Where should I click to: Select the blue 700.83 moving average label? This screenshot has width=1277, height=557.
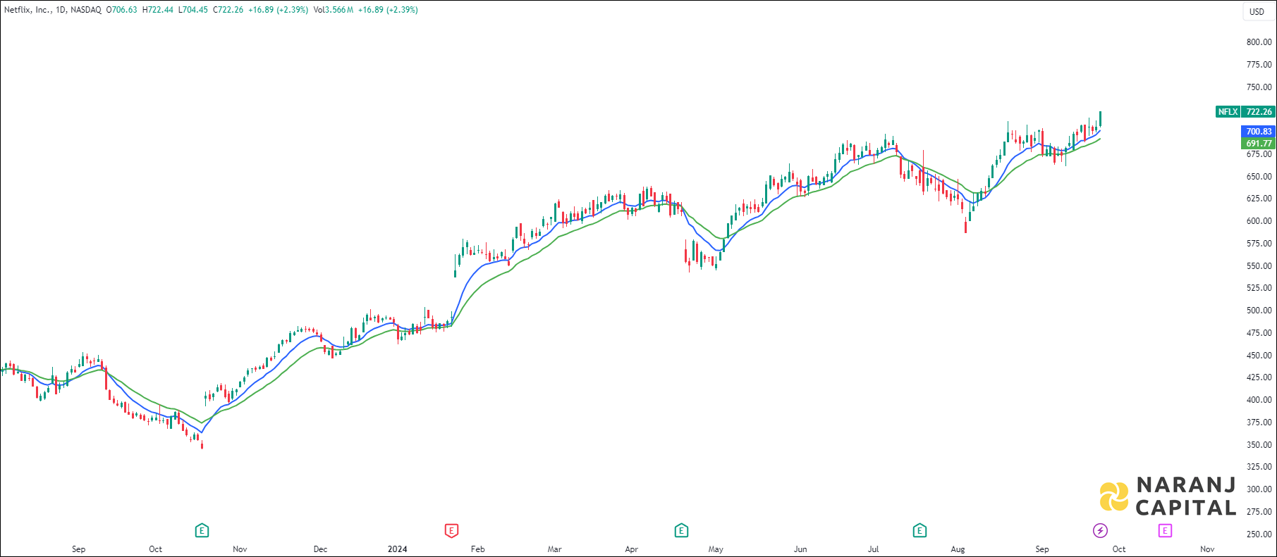click(x=1259, y=132)
